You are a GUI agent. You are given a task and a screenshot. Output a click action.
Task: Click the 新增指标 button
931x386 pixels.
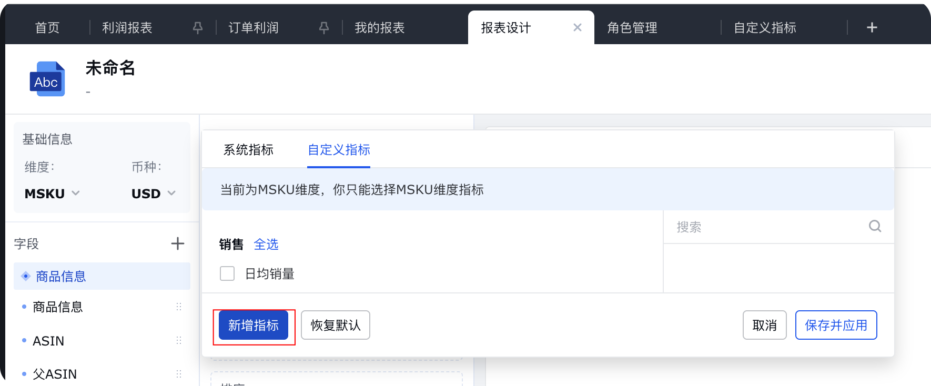254,325
